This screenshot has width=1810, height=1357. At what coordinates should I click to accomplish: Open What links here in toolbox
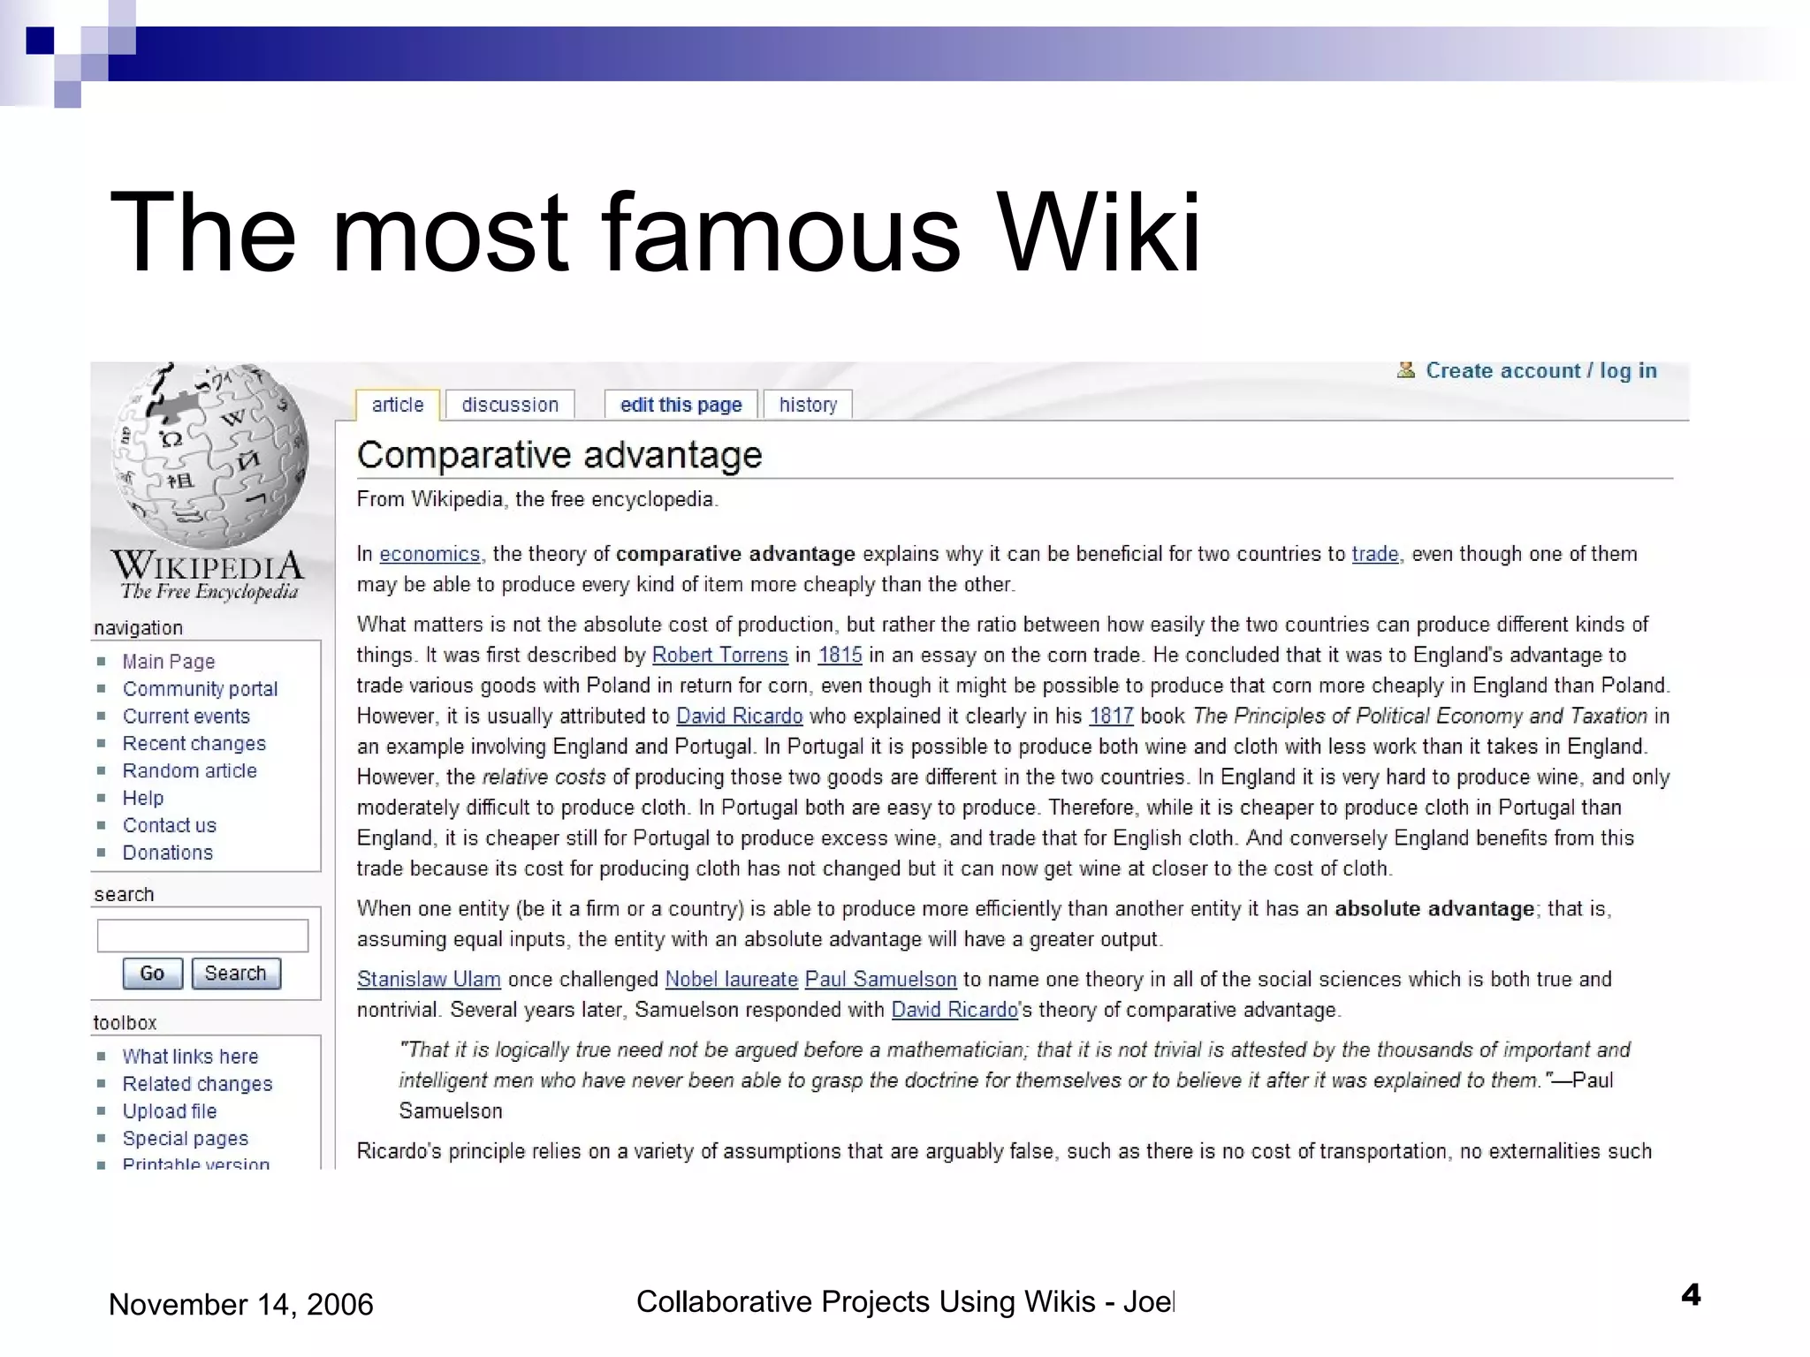click(190, 1057)
